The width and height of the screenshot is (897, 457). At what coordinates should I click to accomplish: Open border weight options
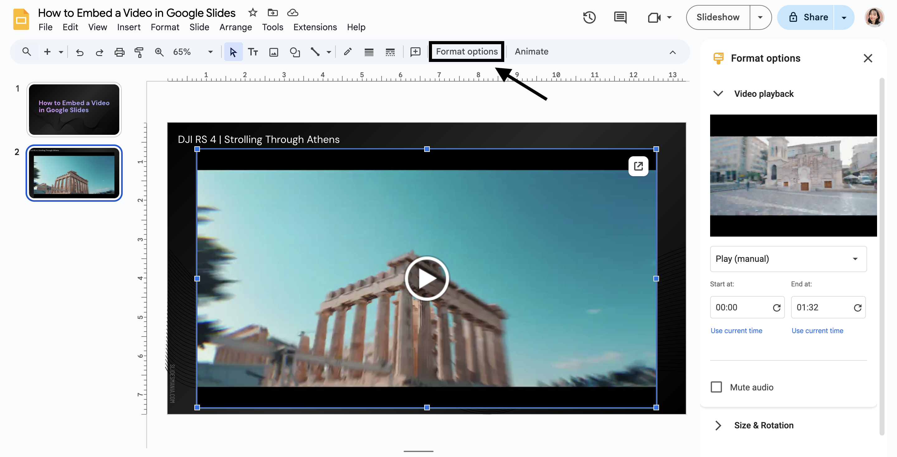369,52
